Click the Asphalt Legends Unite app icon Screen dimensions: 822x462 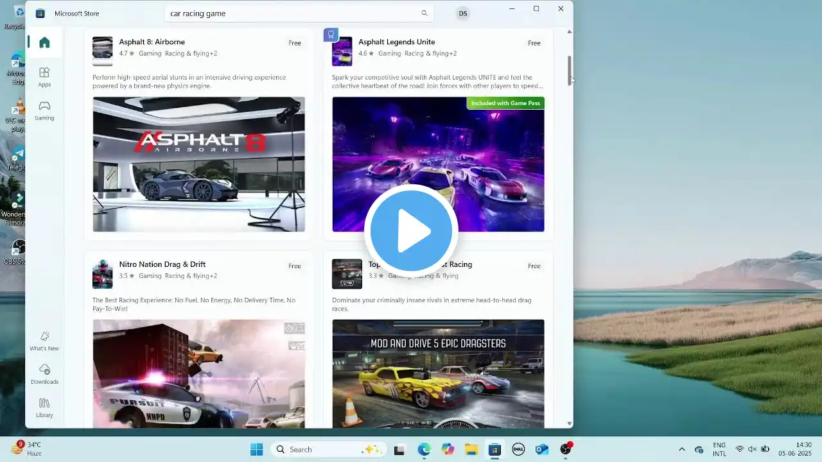click(342, 51)
